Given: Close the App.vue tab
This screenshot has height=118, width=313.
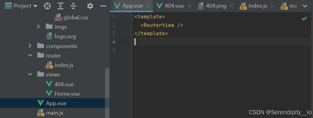Looking at the screenshot, I should click(148, 6).
